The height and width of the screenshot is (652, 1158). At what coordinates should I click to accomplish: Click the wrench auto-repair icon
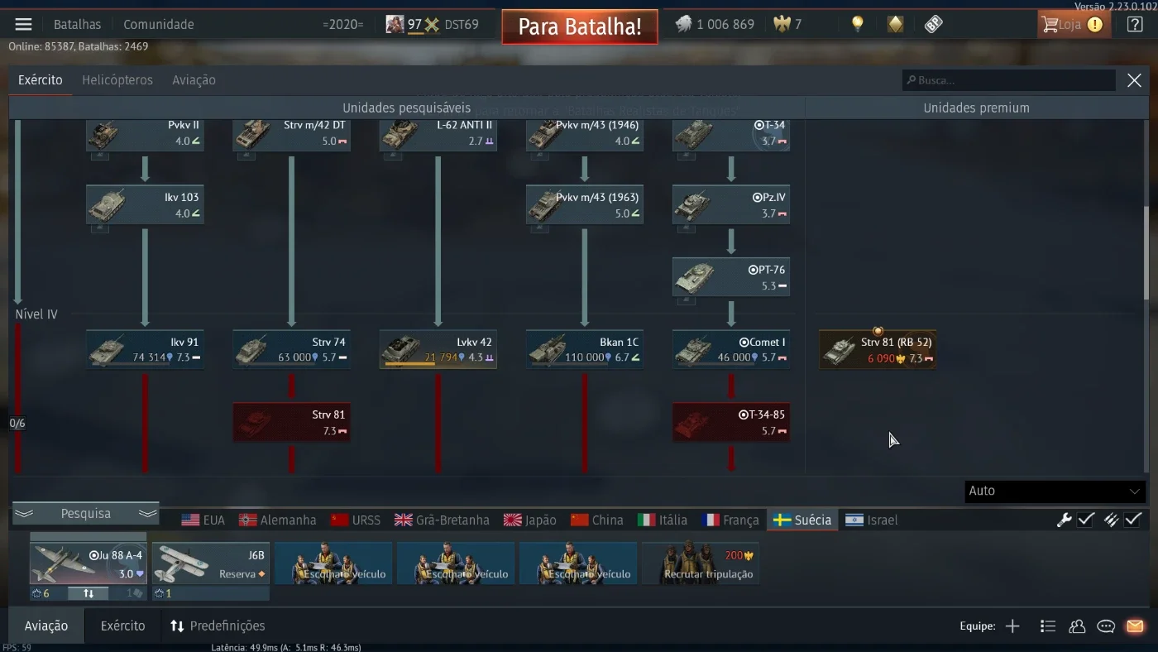click(1065, 520)
